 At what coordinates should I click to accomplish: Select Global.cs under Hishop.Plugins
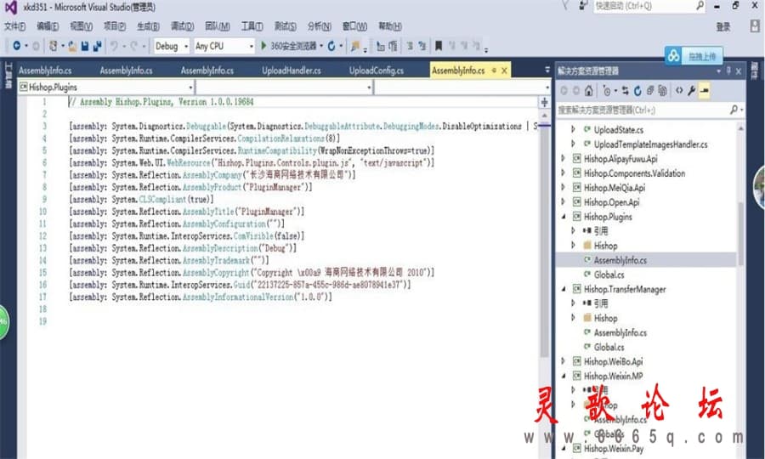[609, 275]
